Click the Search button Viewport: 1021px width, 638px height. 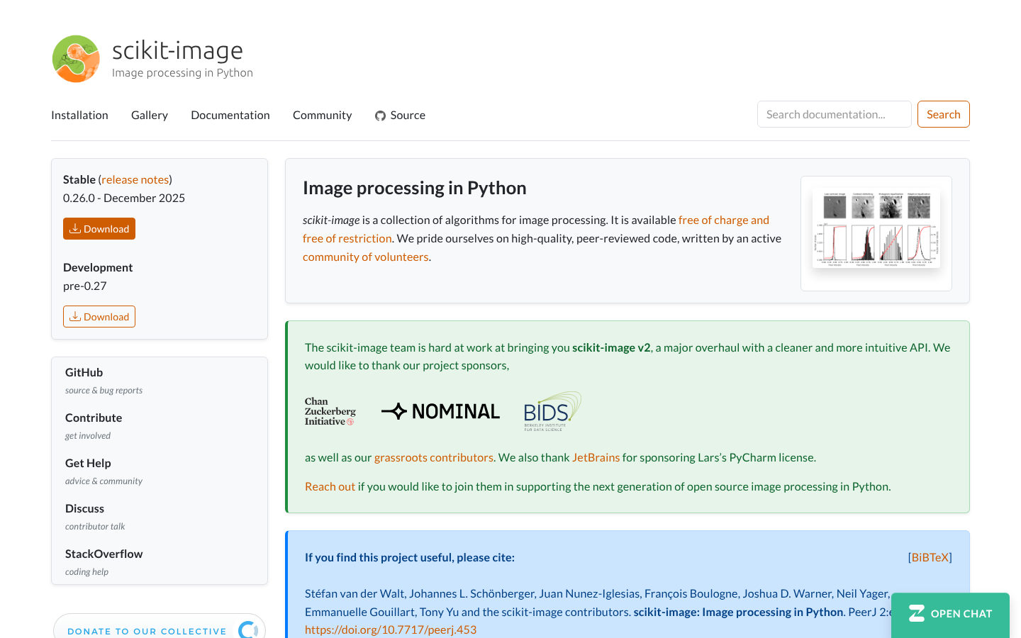click(x=944, y=114)
